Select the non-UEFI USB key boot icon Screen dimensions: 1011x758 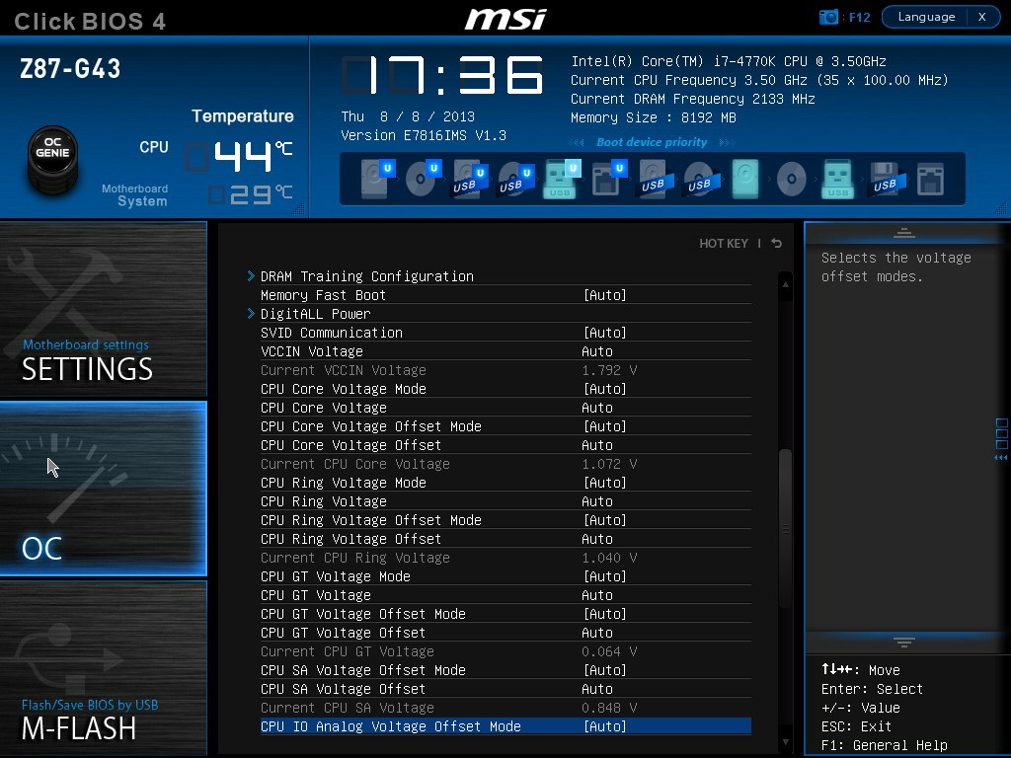[837, 179]
